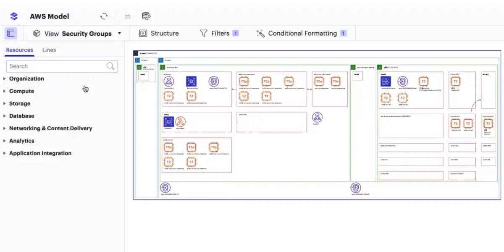The image size is (504, 252).
Task: Select the blue icon beside the Lambda function
Action: pos(168,122)
